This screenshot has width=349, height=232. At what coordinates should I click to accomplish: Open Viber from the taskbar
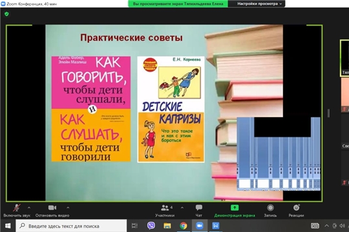pyautogui.click(x=151, y=226)
